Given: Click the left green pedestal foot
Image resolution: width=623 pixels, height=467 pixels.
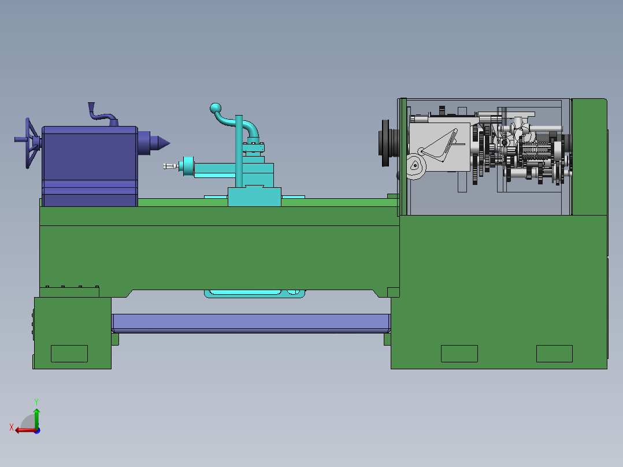Looking at the screenshot, I should click(x=72, y=333).
